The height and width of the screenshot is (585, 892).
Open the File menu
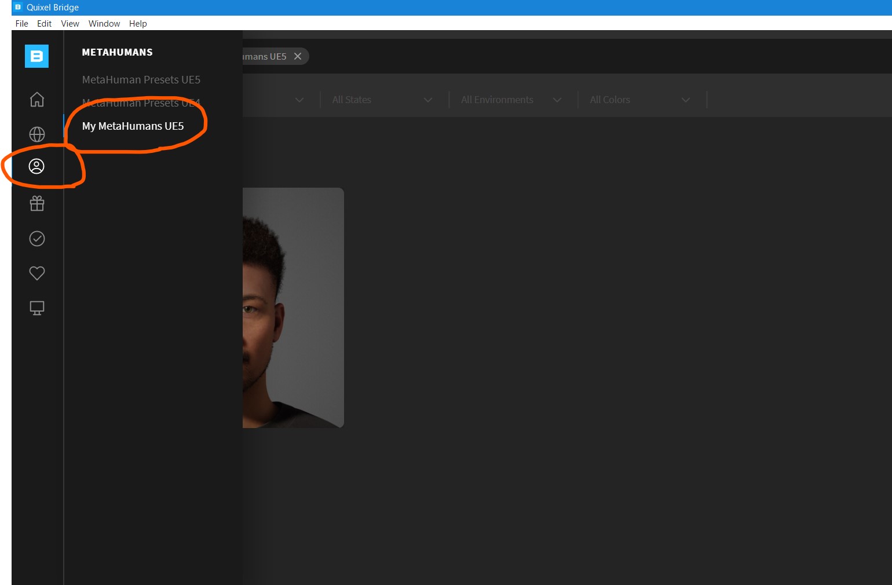(22, 24)
